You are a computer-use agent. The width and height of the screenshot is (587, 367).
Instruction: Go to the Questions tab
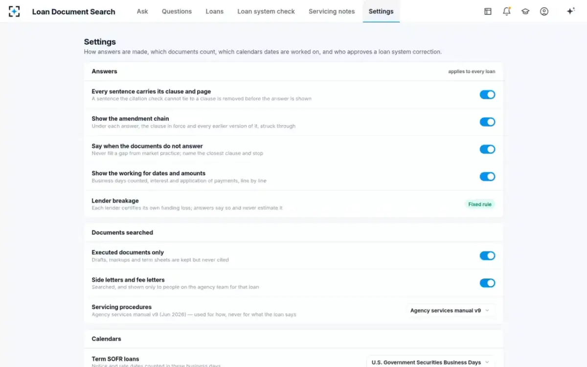pos(177,11)
